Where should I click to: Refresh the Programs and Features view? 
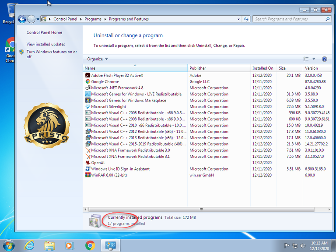246,19
